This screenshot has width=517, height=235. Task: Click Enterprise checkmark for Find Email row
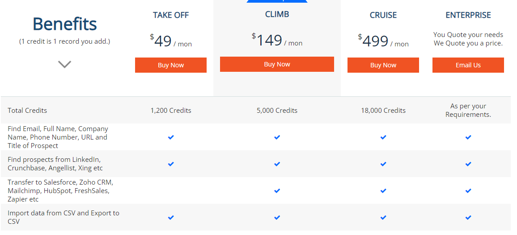coord(468,137)
